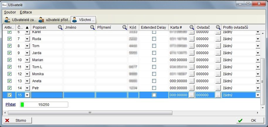268x127 pixels.
Task: Click the Popisek field of row 15
Action: 47,95
